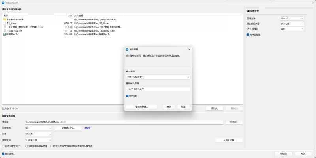Select the 7z archive icon in file list

pyautogui.click(x=4, y=34)
